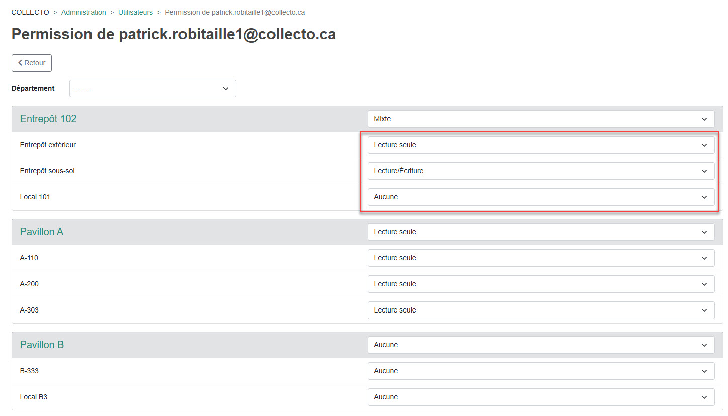Change Entrepôt extérieur permission dropdown
Image resolution: width=728 pixels, height=416 pixels.
point(540,145)
